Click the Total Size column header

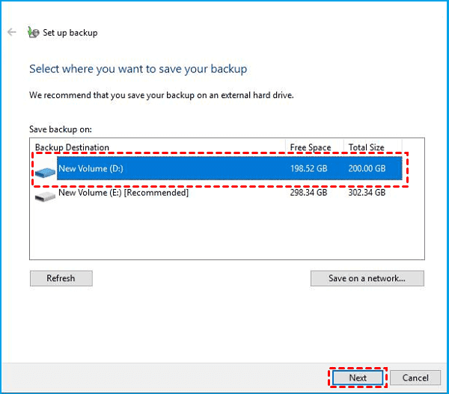(x=367, y=147)
